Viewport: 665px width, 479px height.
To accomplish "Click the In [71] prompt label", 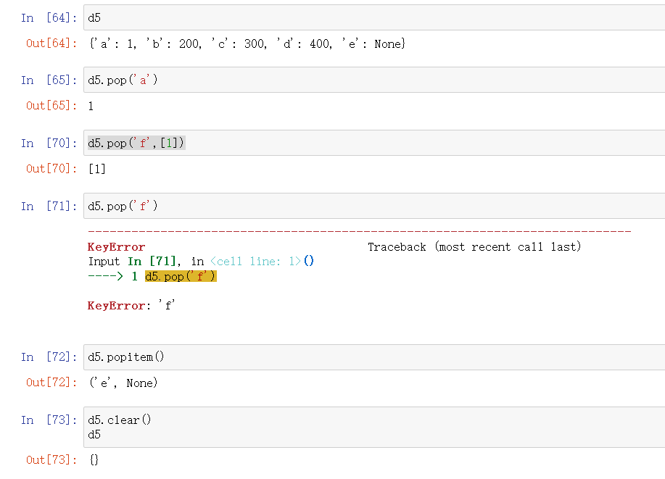I will coord(49,207).
